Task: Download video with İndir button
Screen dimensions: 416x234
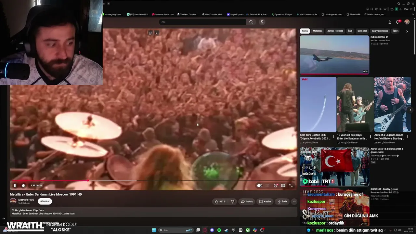Action: (x=282, y=201)
